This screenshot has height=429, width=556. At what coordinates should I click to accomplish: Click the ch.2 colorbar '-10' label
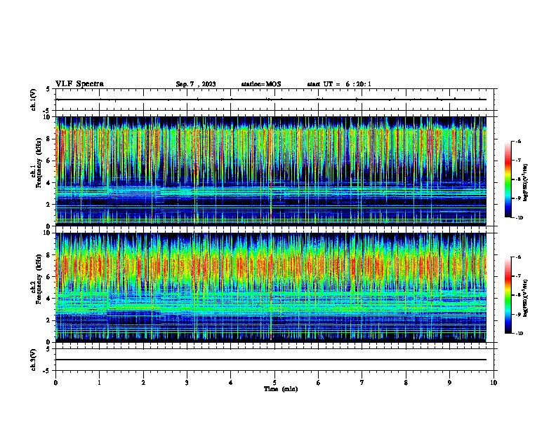point(519,334)
